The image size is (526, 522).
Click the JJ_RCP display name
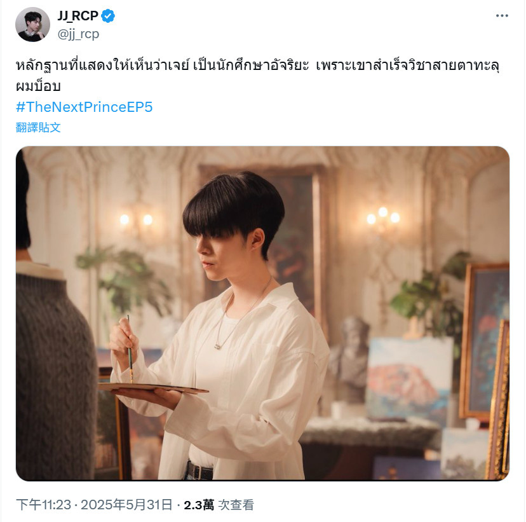point(78,16)
